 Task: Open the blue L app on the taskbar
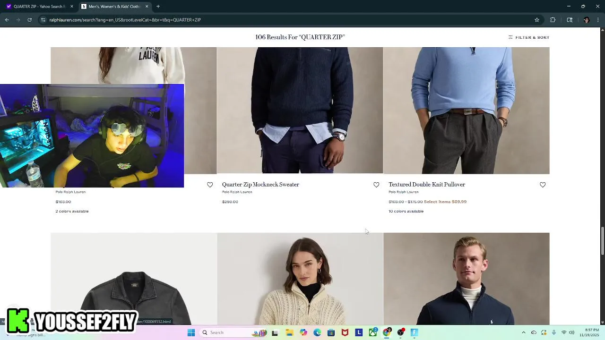pyautogui.click(x=359, y=332)
